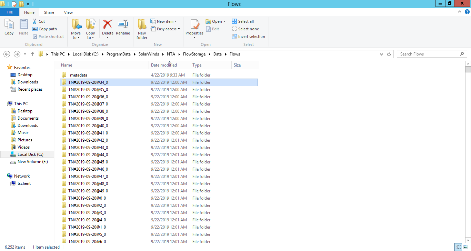Select folder TN#2019-09-20@1_0
The height and width of the screenshot is (251, 471).
pos(159,227)
